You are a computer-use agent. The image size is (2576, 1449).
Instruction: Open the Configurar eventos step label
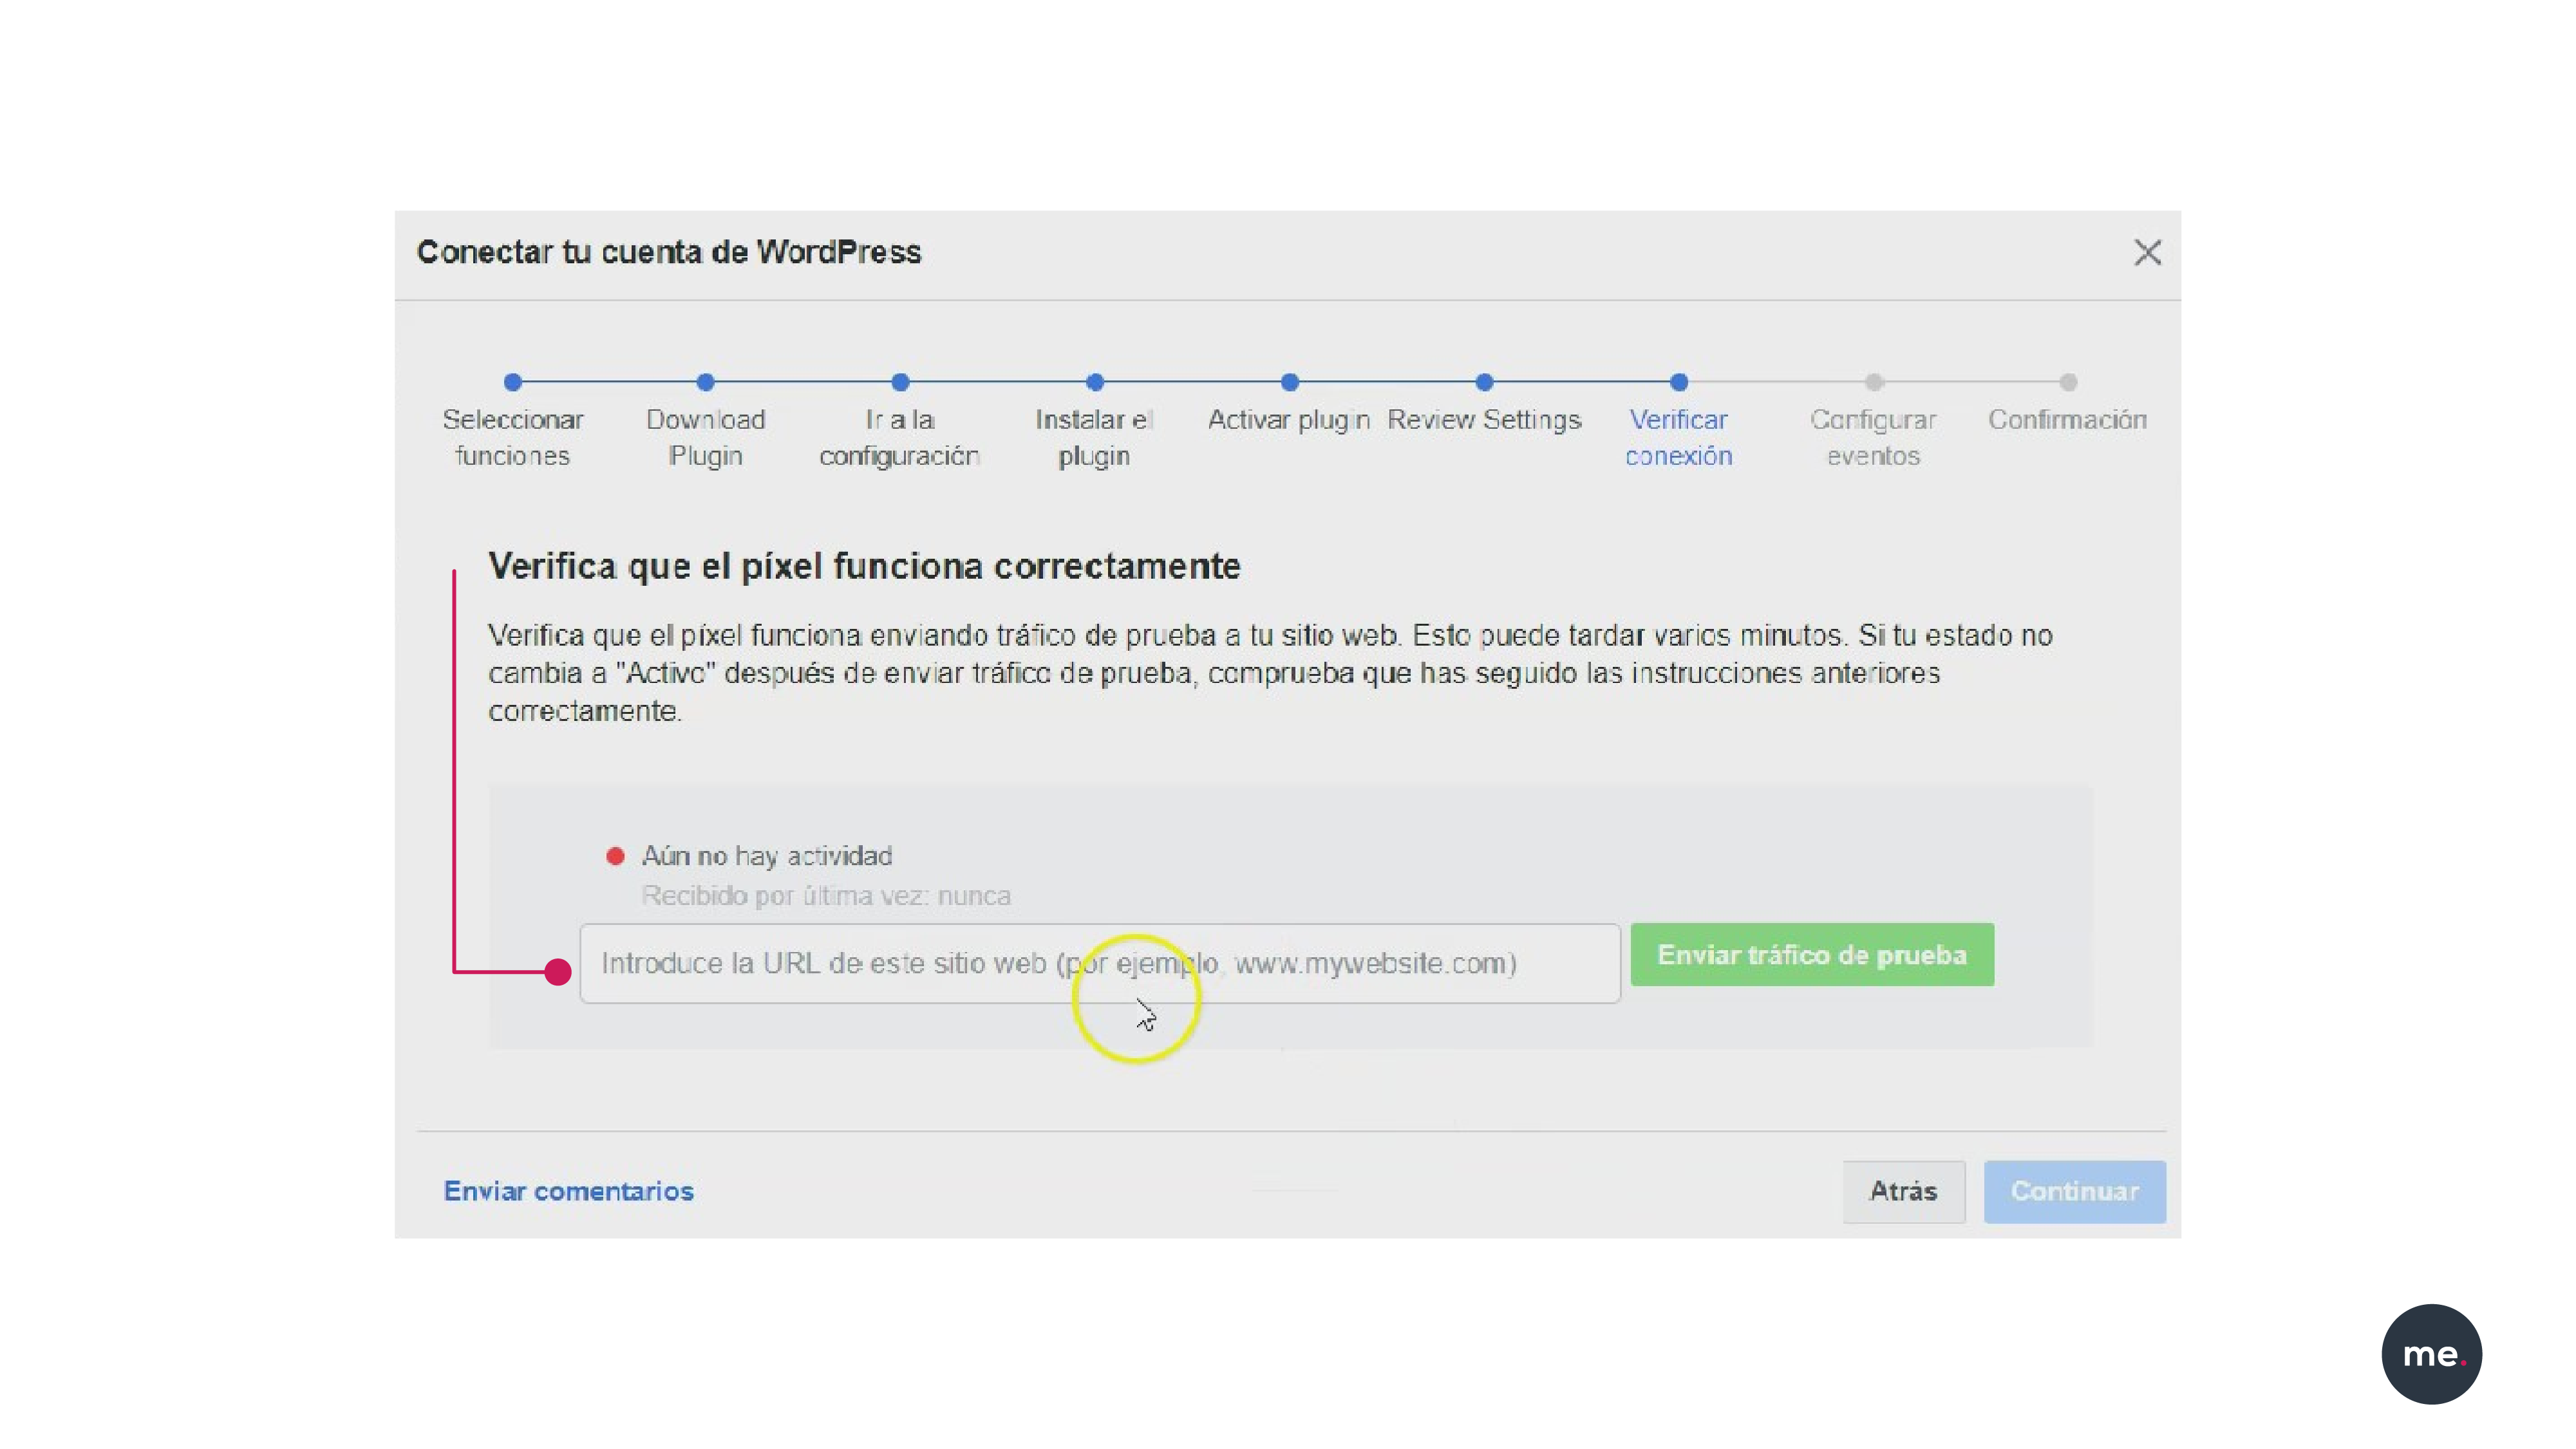[x=1873, y=438]
